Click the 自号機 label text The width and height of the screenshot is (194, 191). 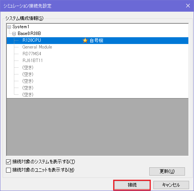click(x=97, y=41)
